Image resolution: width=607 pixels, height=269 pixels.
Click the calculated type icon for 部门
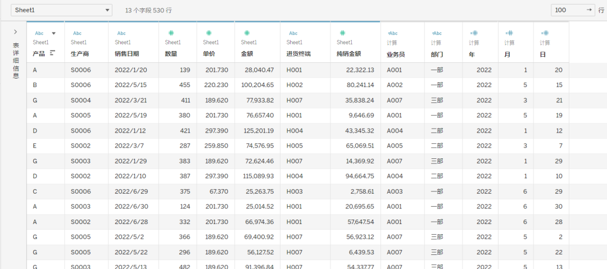point(437,33)
